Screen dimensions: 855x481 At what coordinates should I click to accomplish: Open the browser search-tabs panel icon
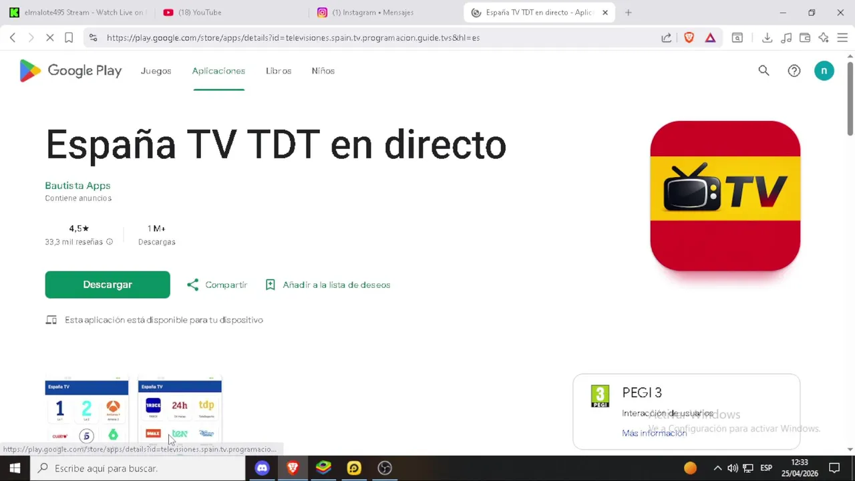tap(737, 38)
